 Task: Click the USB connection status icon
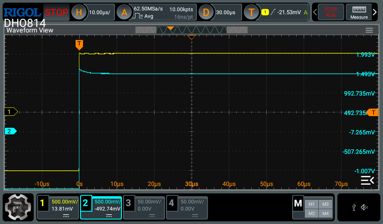(x=354, y=207)
